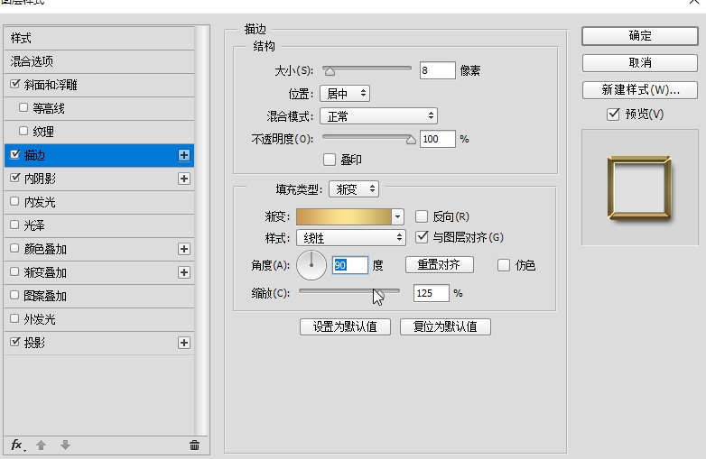Open the 混合模式 blend mode dropdown

click(x=378, y=116)
